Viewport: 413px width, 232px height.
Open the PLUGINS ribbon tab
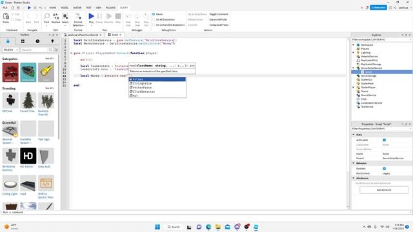point(110,8)
